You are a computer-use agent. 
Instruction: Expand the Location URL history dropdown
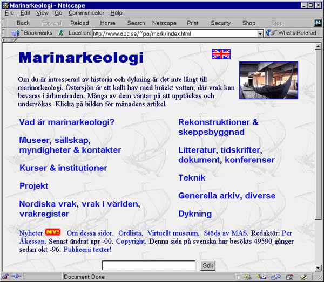coord(260,33)
